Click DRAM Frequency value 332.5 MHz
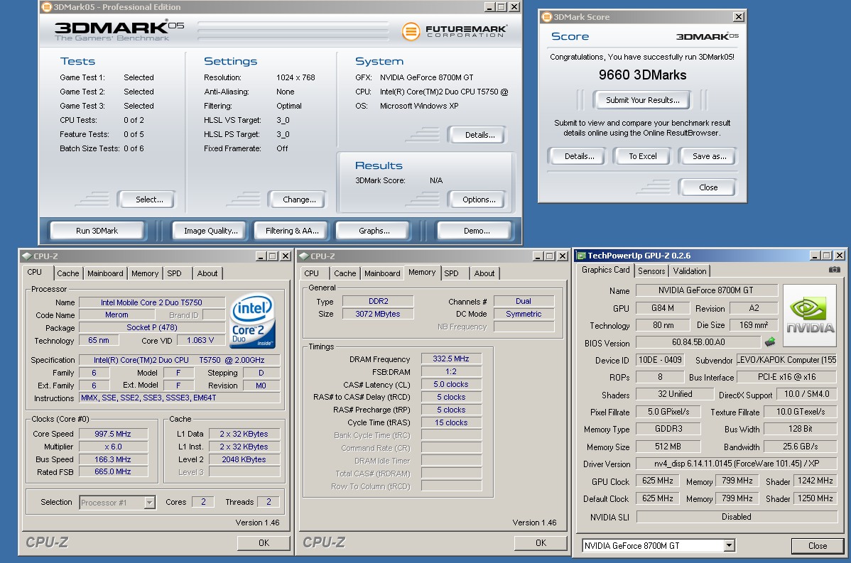851x563 pixels. coord(451,359)
